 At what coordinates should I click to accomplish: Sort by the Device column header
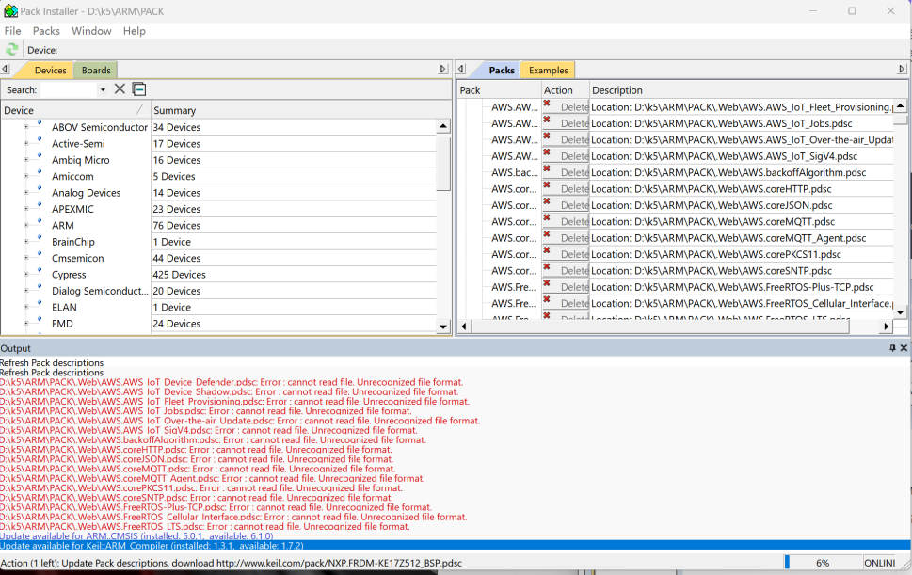[x=75, y=110]
